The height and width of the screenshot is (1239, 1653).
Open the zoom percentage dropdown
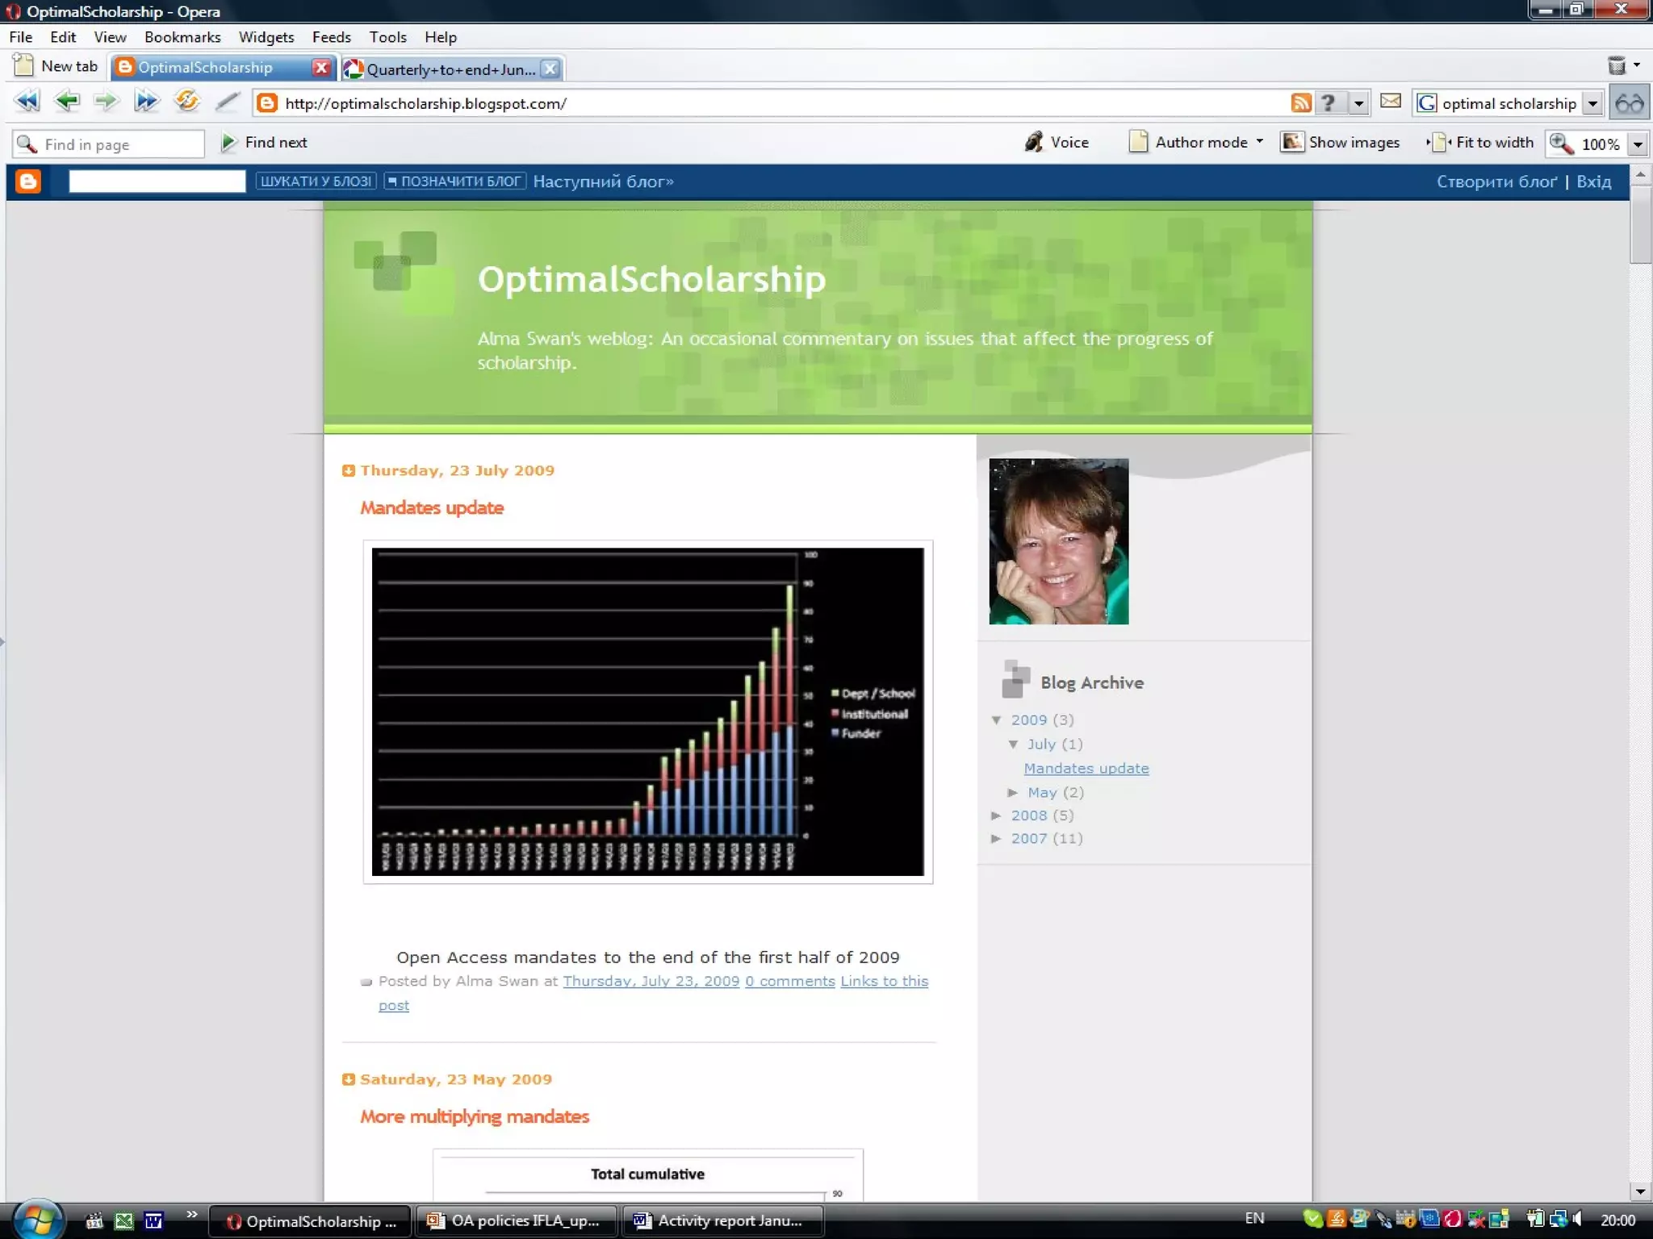coord(1638,144)
